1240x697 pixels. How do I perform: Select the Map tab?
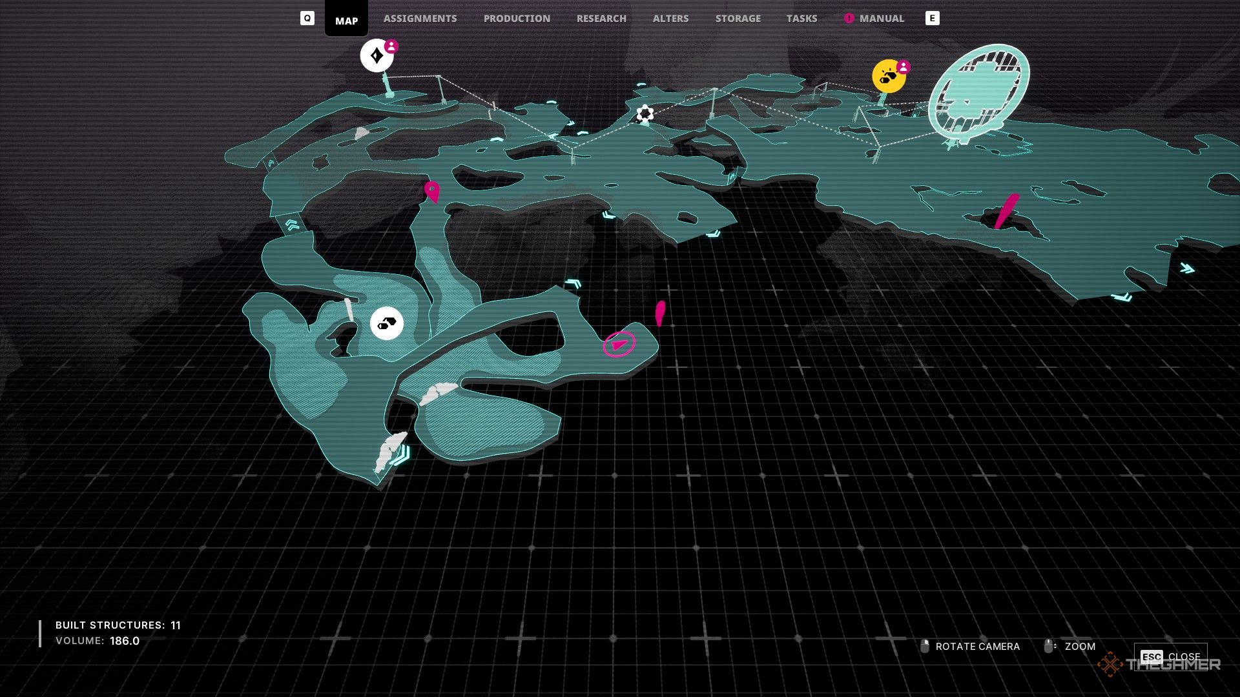346,19
